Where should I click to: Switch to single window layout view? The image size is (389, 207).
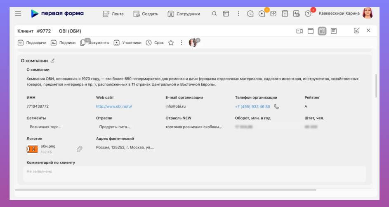point(311,31)
